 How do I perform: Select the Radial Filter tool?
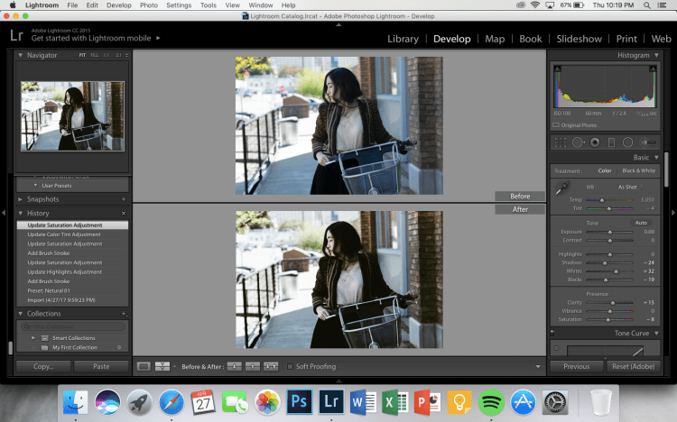click(x=627, y=142)
